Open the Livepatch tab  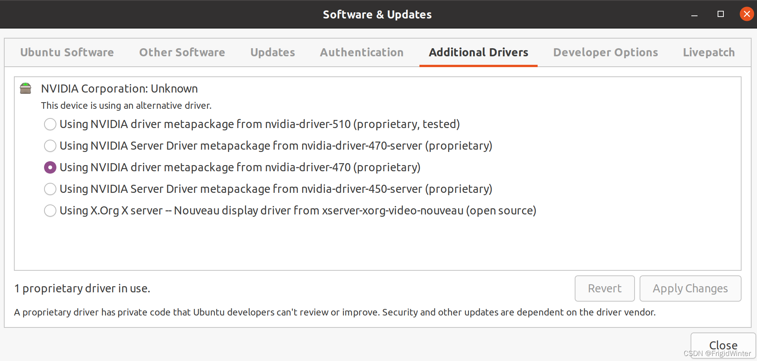[708, 52]
